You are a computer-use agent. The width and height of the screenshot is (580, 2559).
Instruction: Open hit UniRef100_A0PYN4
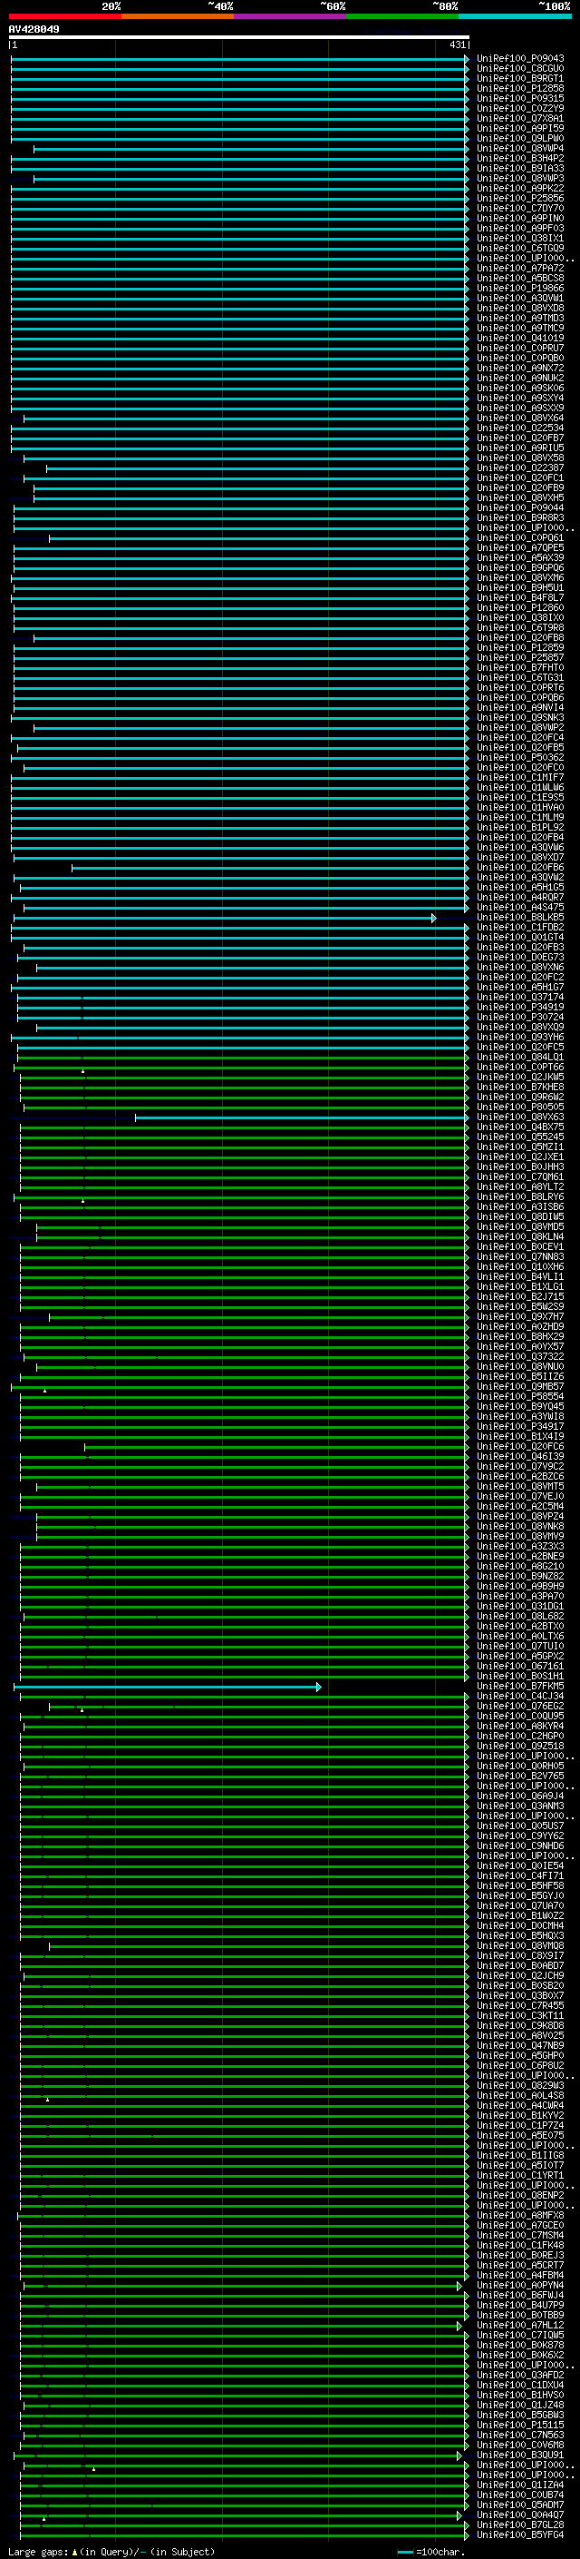point(520,2285)
